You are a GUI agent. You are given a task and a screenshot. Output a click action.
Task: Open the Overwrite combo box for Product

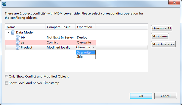[83, 47]
